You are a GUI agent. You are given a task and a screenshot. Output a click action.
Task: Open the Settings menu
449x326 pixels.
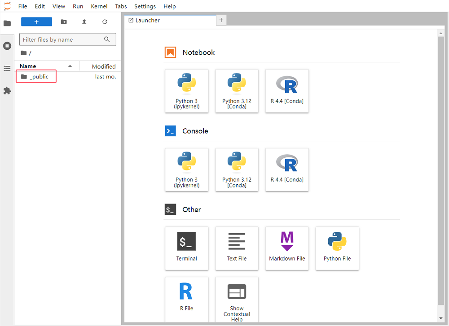pyautogui.click(x=145, y=6)
